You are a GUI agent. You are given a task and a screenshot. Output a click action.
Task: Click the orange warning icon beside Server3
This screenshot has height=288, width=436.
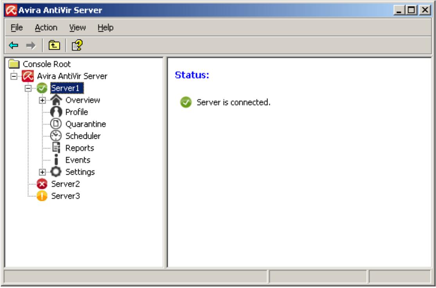(42, 196)
